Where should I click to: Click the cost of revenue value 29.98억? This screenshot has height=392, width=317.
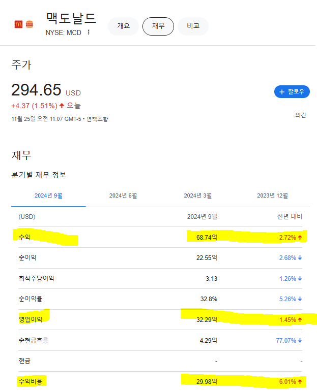click(207, 382)
